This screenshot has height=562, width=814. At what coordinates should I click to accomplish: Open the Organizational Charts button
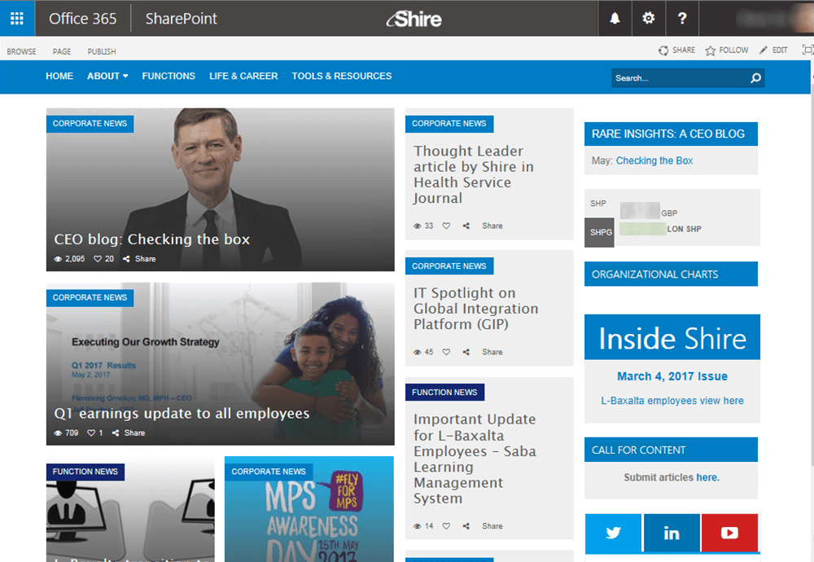pos(671,274)
